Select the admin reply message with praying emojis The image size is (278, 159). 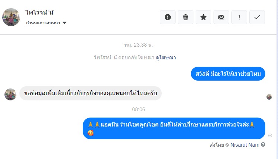[174, 128]
